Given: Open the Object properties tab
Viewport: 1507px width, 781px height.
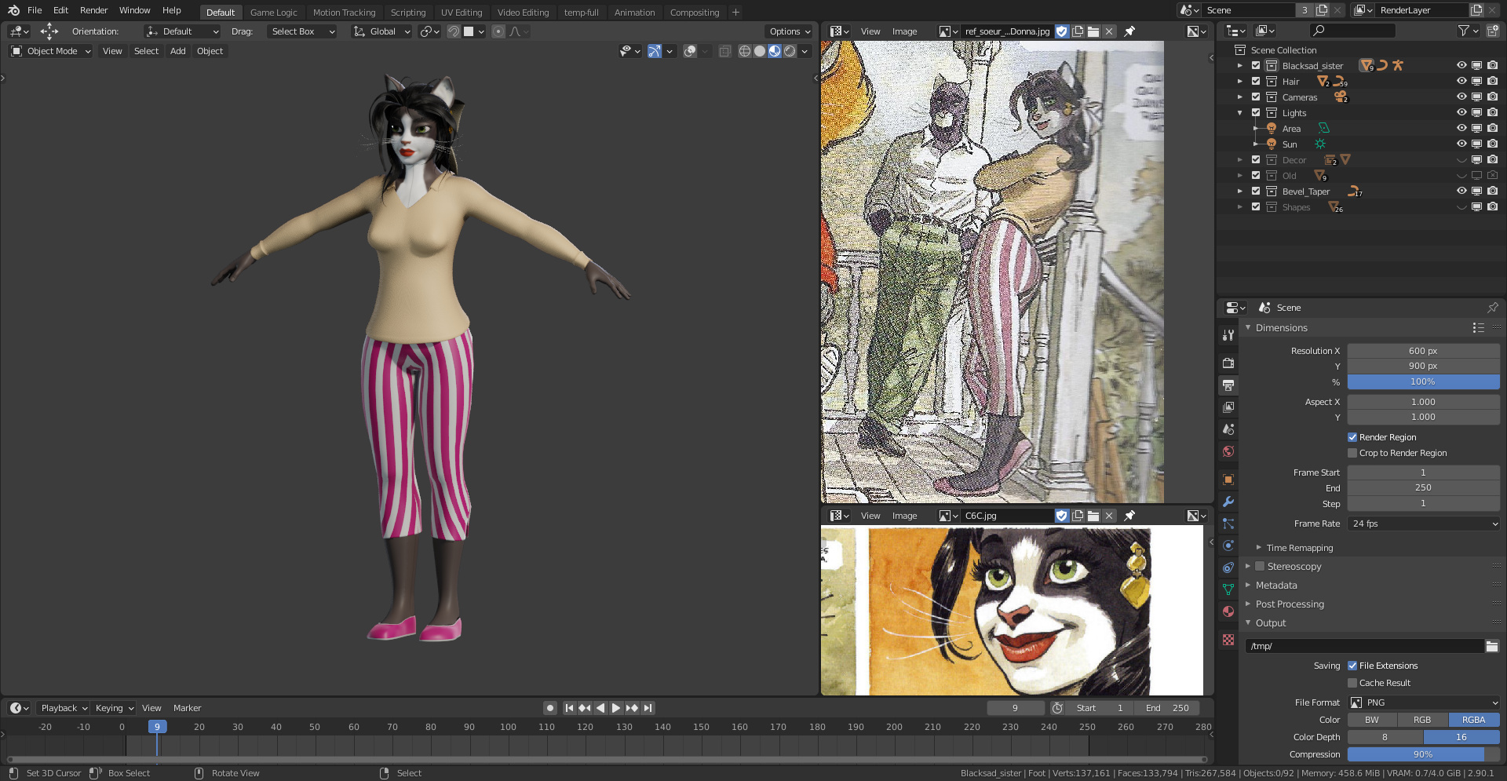Looking at the screenshot, I should [x=1228, y=480].
